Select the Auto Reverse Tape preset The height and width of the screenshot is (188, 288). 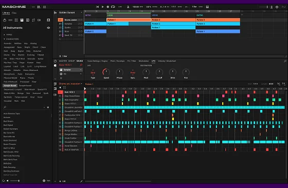tap(11, 114)
